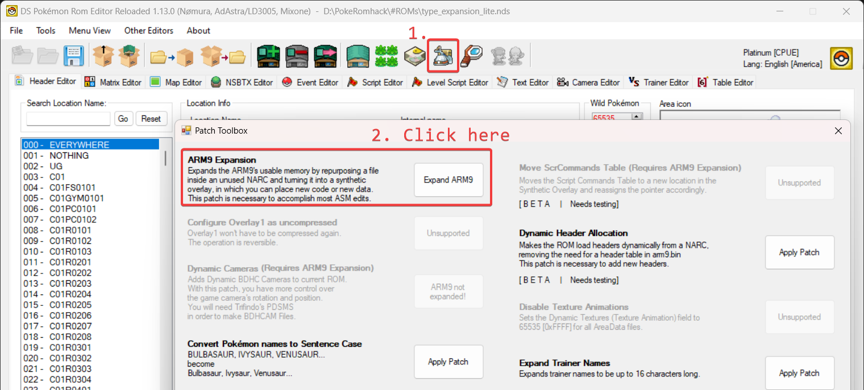Click the grey Pokémon silhouettes icon
864x390 pixels.
[x=507, y=56]
